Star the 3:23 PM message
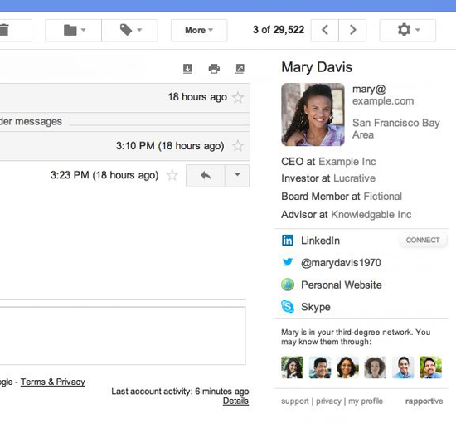The height and width of the screenshot is (433, 456). pos(172,175)
